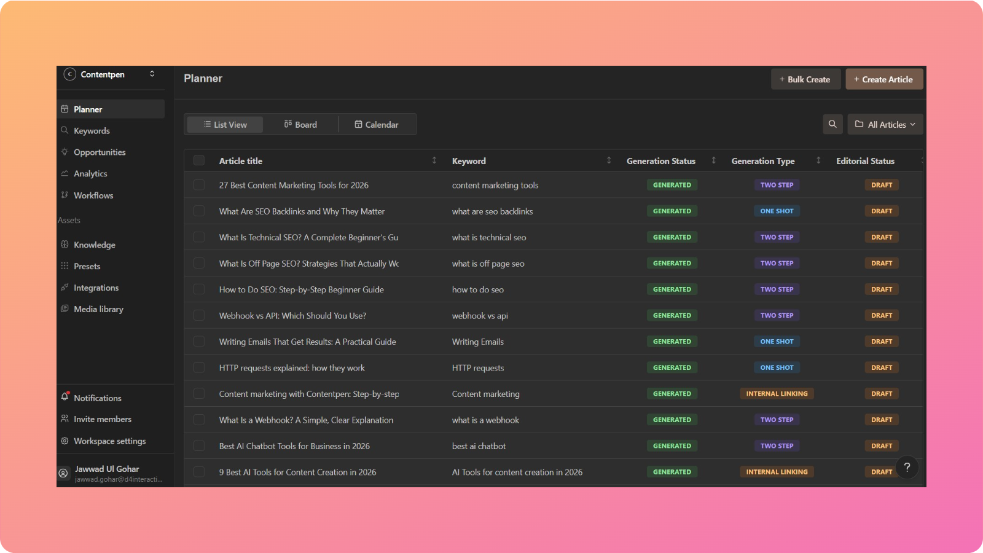Check the '27 Best Content Marketing Tools' row
This screenshot has height=553, width=983.
click(x=199, y=185)
